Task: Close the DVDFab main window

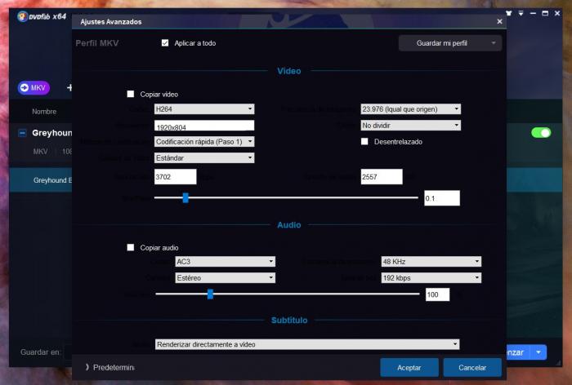Action: point(557,13)
